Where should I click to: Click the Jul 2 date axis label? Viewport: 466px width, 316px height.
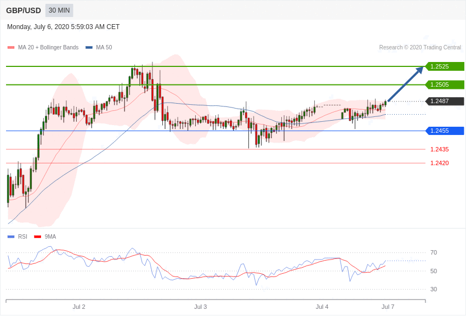click(x=79, y=307)
